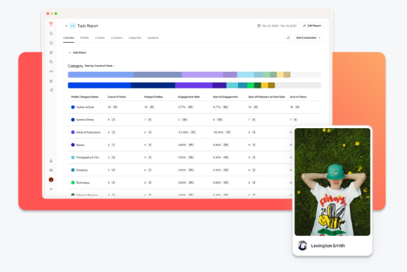This screenshot has height=272, width=407.
Task: Click the Count of Posts column header
Action: point(117,97)
